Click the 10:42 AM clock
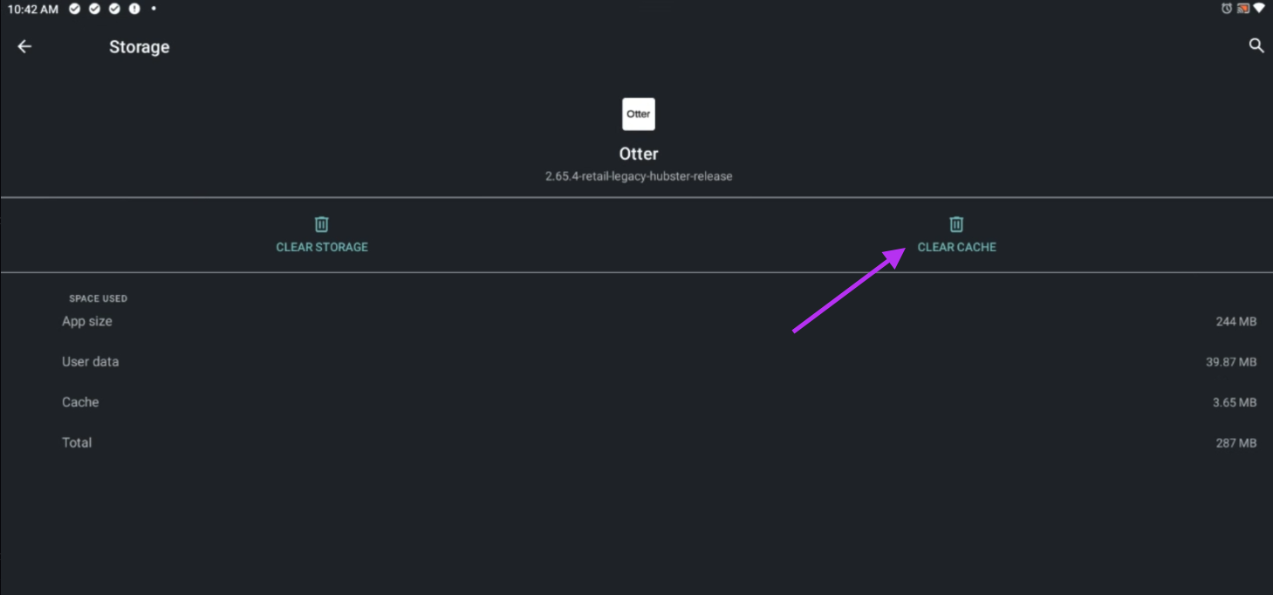Viewport: 1273px width, 595px height. (33, 10)
